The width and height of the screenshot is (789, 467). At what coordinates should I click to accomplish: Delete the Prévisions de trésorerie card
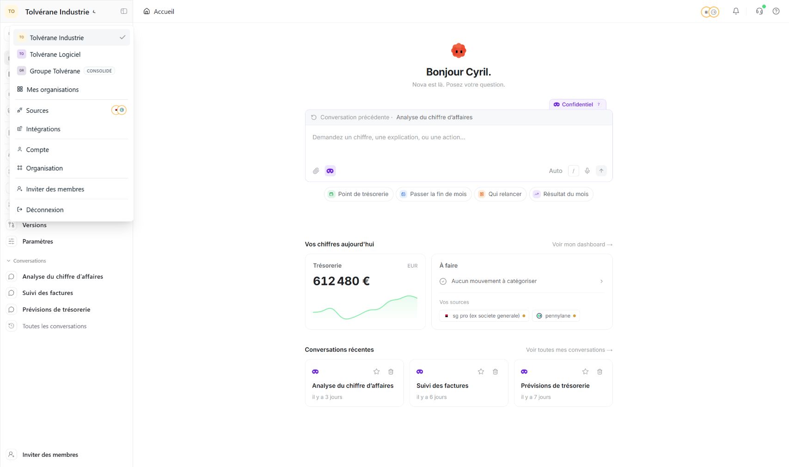pyautogui.click(x=599, y=372)
